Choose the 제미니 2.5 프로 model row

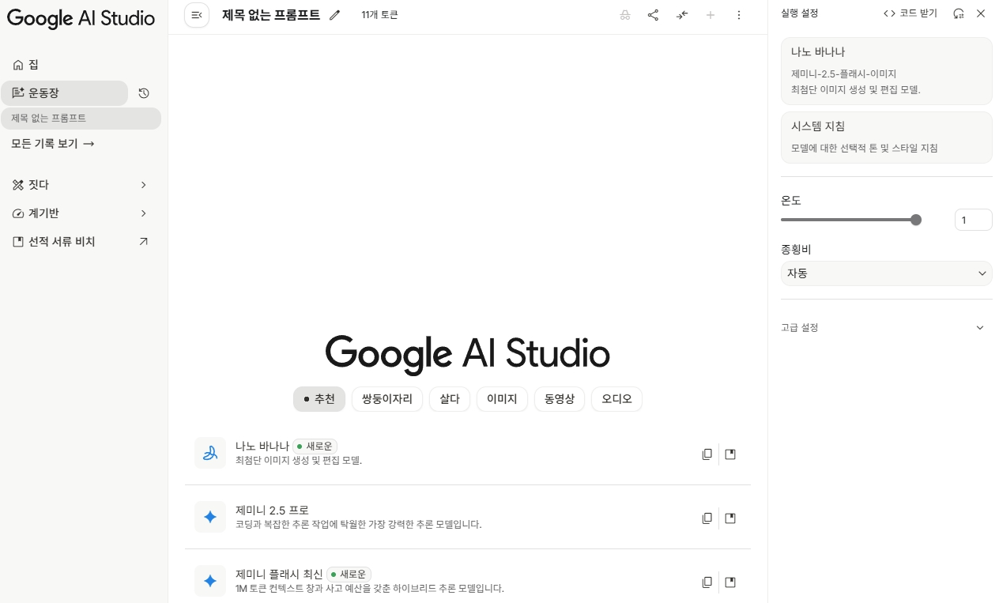point(467,517)
